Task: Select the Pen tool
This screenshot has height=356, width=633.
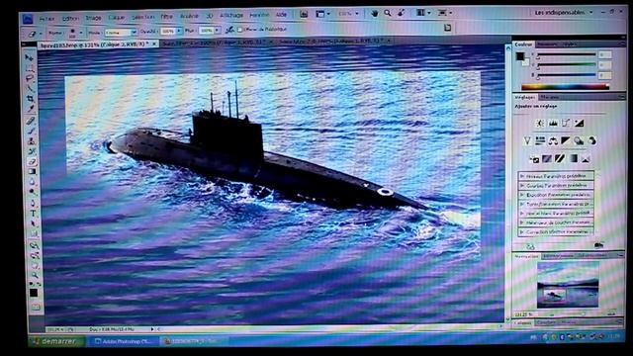Action: tap(33, 203)
